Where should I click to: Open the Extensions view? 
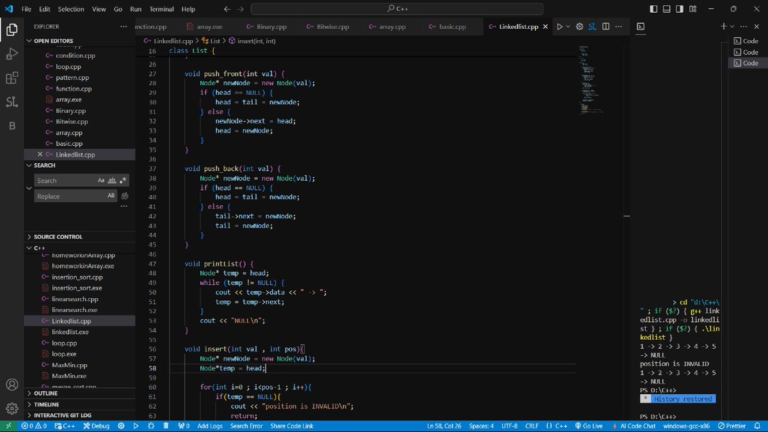coord(12,78)
